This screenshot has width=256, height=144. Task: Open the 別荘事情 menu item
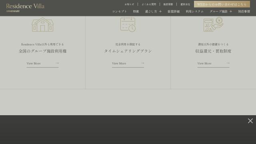point(244,12)
